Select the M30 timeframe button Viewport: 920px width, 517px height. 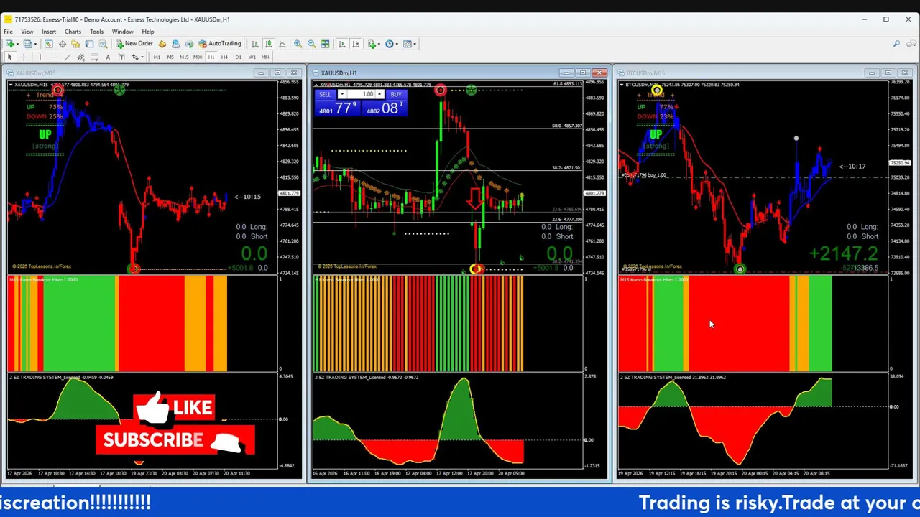point(198,57)
